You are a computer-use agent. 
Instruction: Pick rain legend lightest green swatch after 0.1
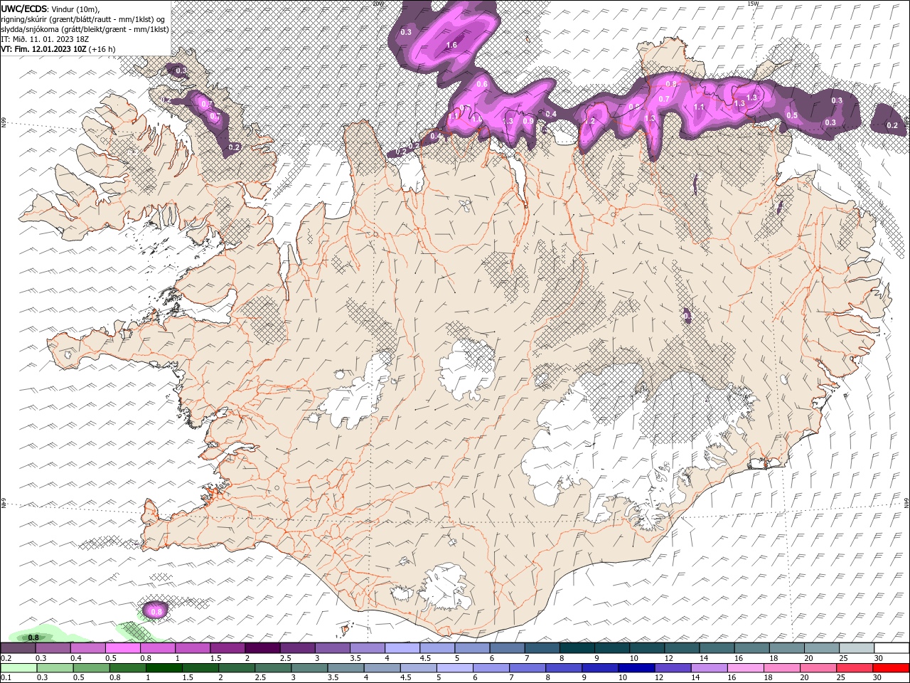18,668
